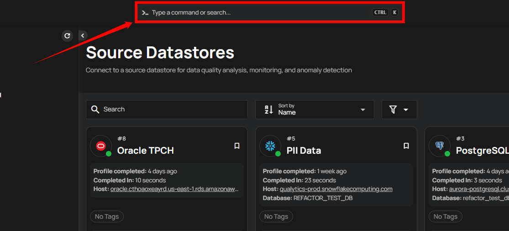Follow the aurora-postgresql host link
Viewport: 509px width, 231px height.
click(479, 189)
